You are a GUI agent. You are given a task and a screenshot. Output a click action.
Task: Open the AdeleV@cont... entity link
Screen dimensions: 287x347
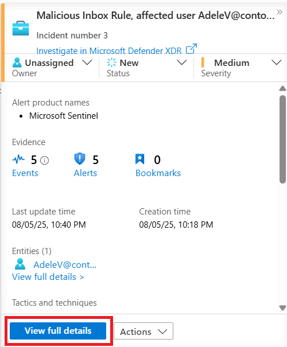coord(65,264)
